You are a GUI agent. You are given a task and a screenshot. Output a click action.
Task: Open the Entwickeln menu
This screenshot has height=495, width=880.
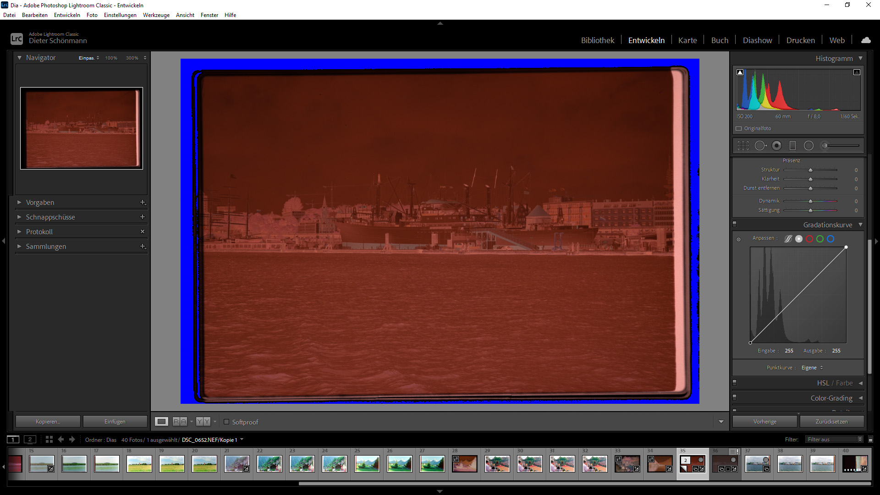(67, 15)
